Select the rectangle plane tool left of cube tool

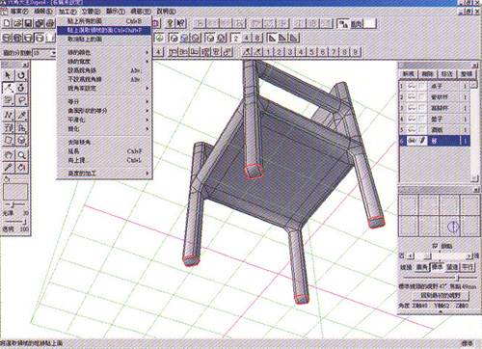pos(8,141)
